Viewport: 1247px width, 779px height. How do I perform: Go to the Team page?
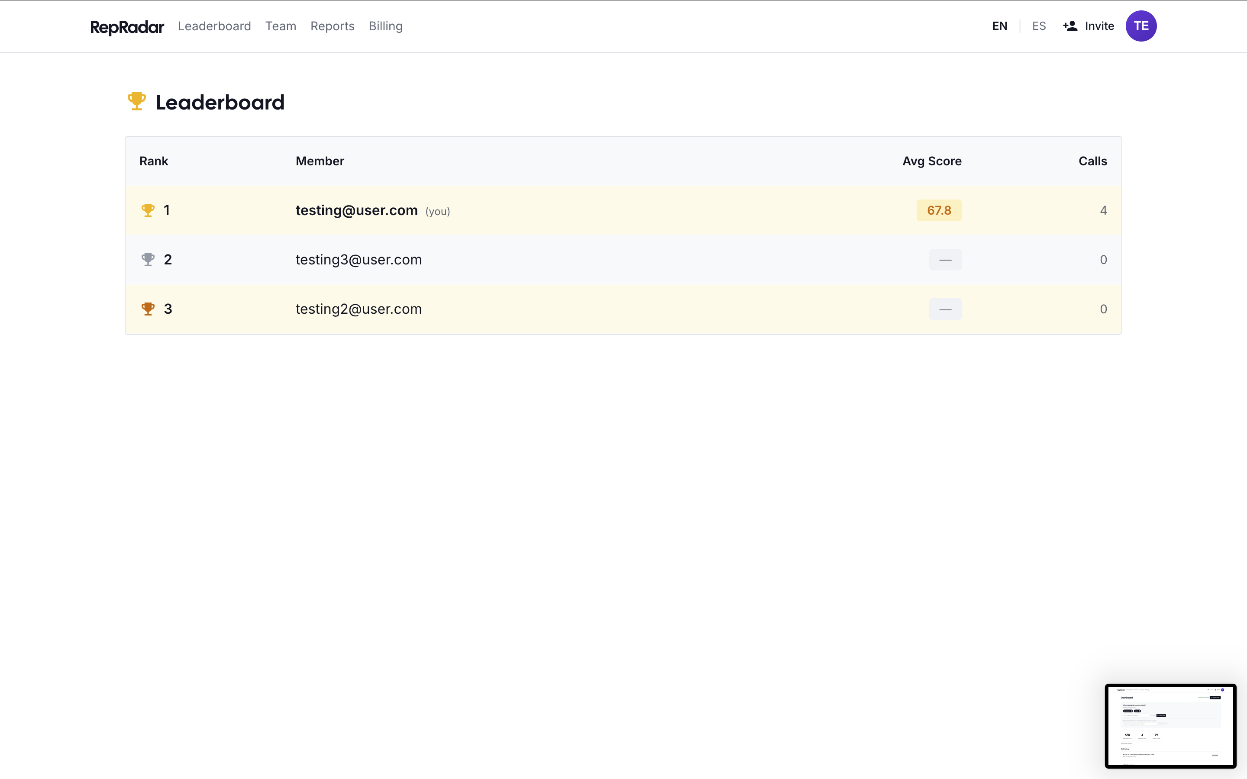pyautogui.click(x=281, y=26)
